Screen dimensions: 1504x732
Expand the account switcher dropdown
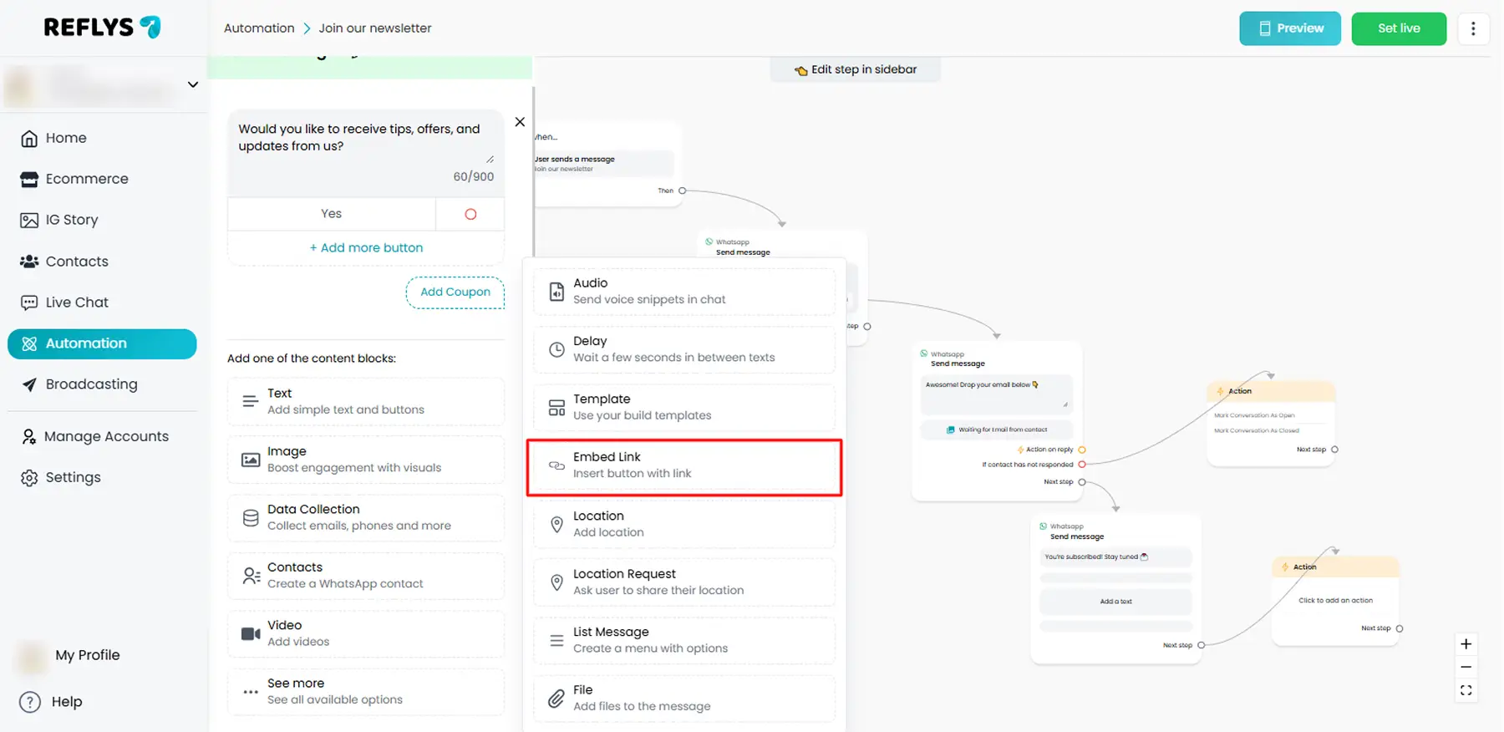tap(193, 84)
